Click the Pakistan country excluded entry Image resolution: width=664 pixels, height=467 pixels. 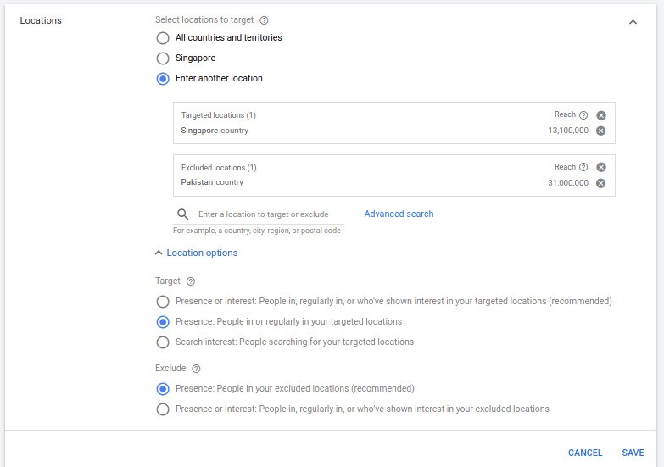tap(212, 182)
